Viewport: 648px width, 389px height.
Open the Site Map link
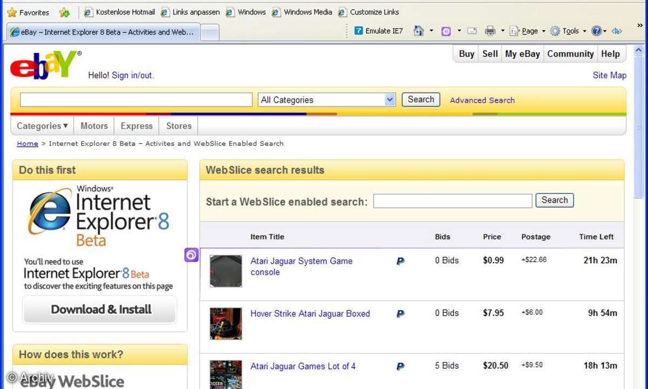(x=610, y=75)
